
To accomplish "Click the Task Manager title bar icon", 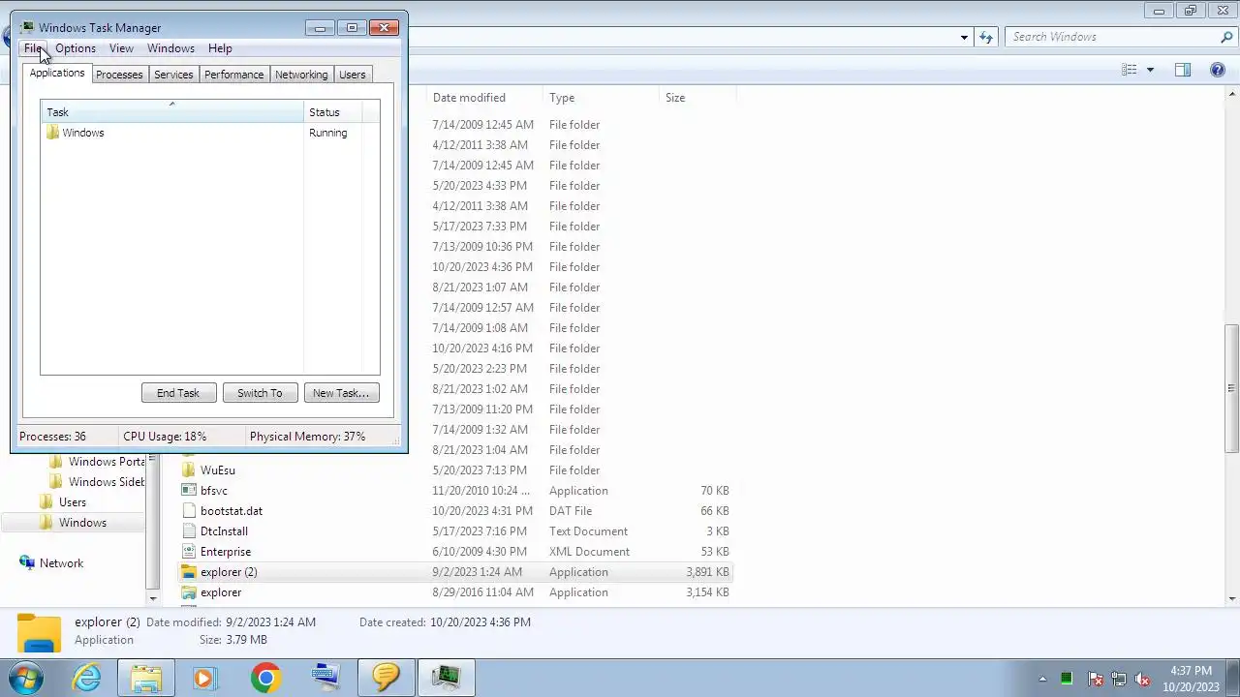I will (x=27, y=27).
